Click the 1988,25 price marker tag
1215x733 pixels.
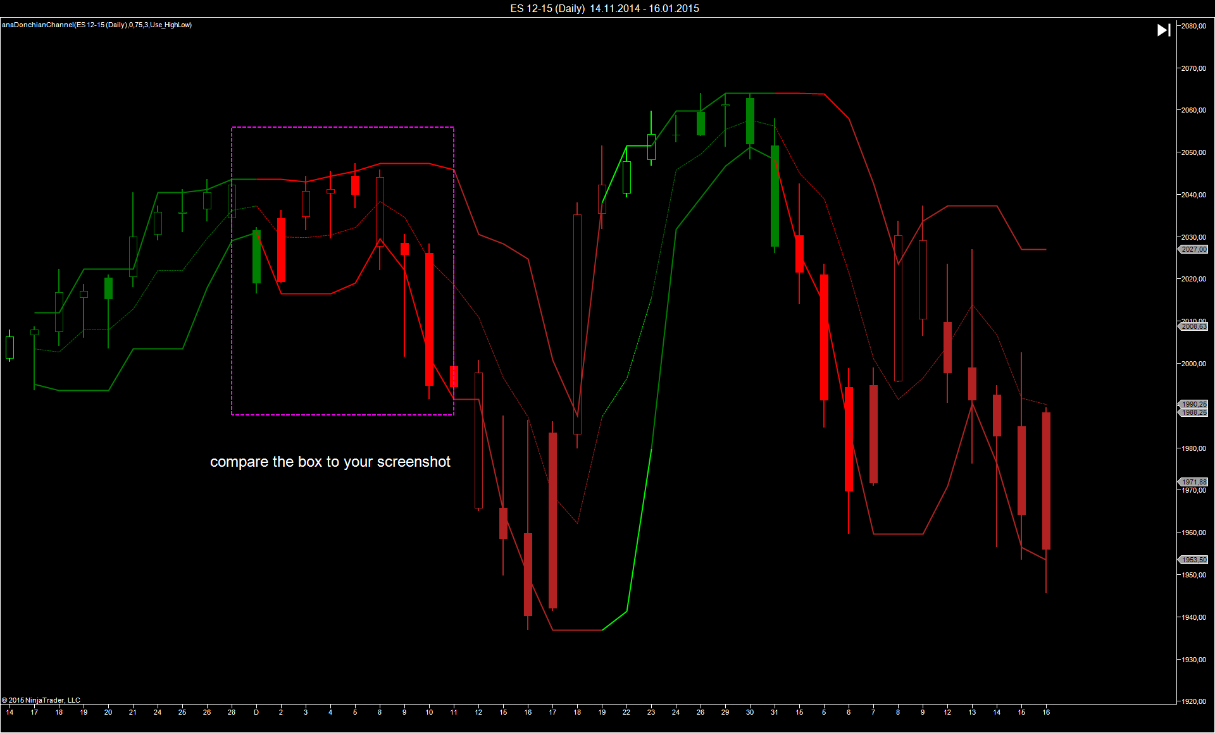[x=1193, y=413]
